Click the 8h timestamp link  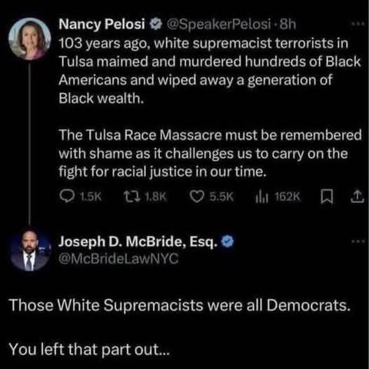(288, 25)
